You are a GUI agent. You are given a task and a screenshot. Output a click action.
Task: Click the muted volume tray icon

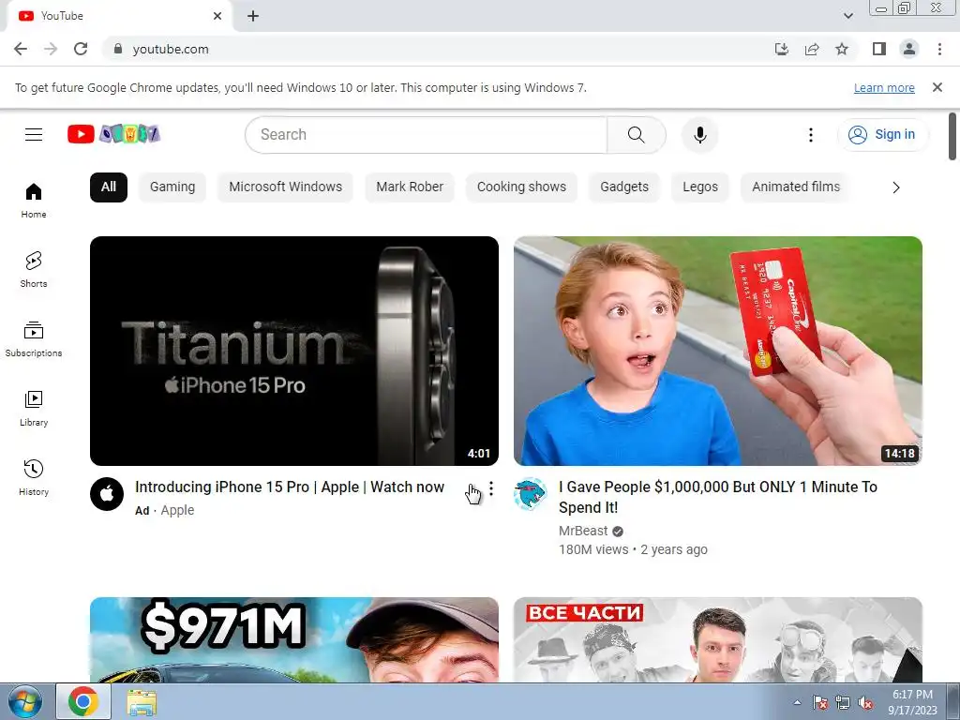[865, 702]
